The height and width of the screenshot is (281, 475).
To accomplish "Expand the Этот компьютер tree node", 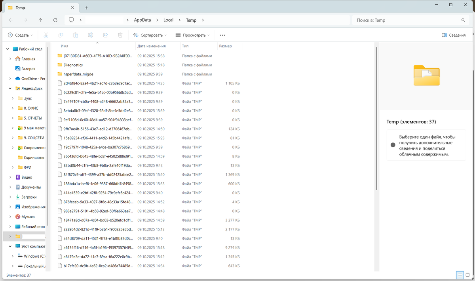I will point(10,246).
